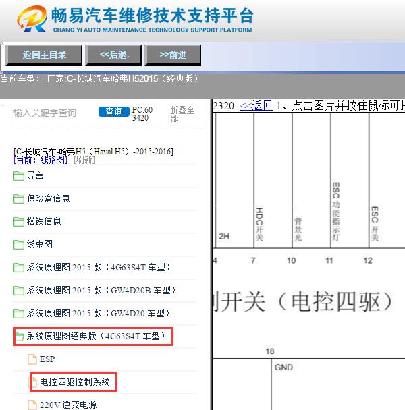The height and width of the screenshot is (410, 405).
Task: Click the 2H label in the diagram
Action: tap(224, 237)
